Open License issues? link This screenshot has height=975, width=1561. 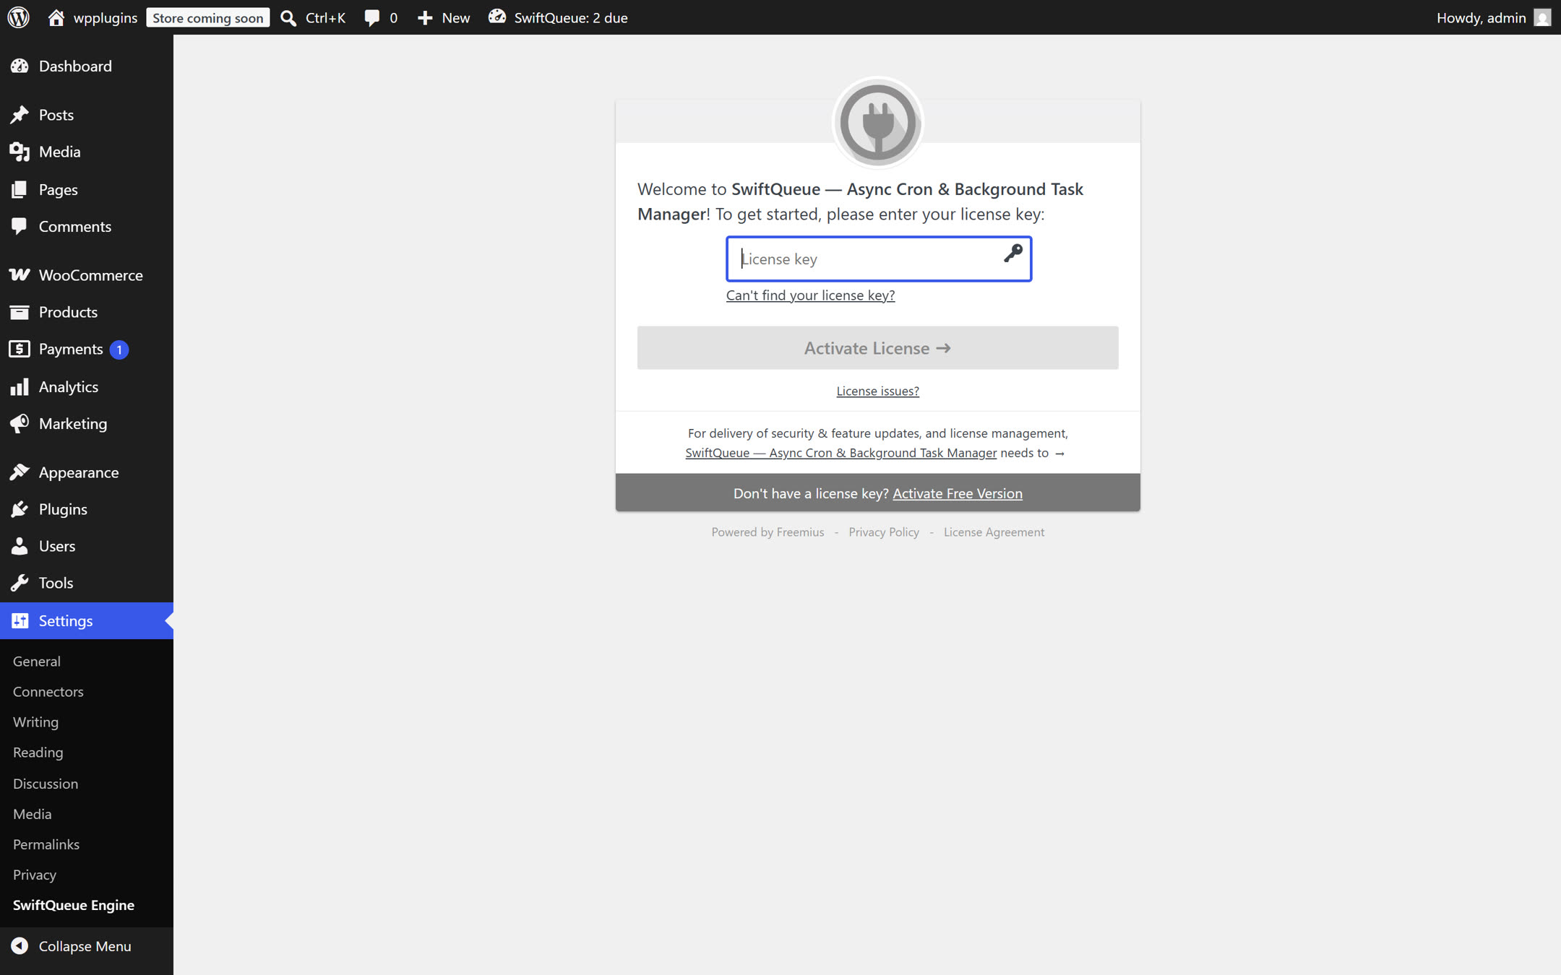coord(878,391)
